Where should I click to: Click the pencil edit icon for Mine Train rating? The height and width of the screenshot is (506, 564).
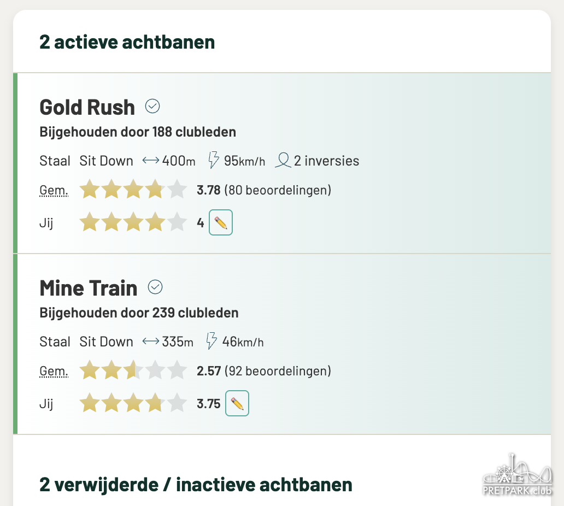[237, 403]
